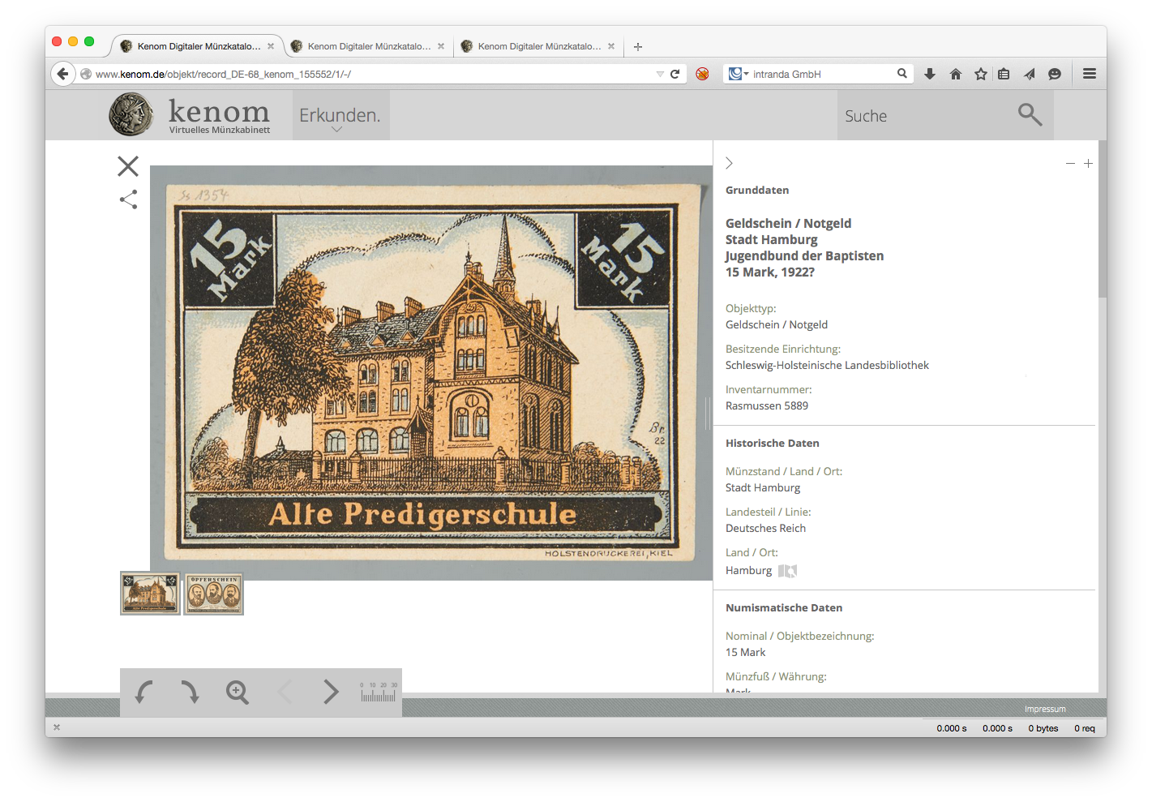The height and width of the screenshot is (802, 1152).
Task: Click the blocked-content browser extension icon
Action: 703,74
